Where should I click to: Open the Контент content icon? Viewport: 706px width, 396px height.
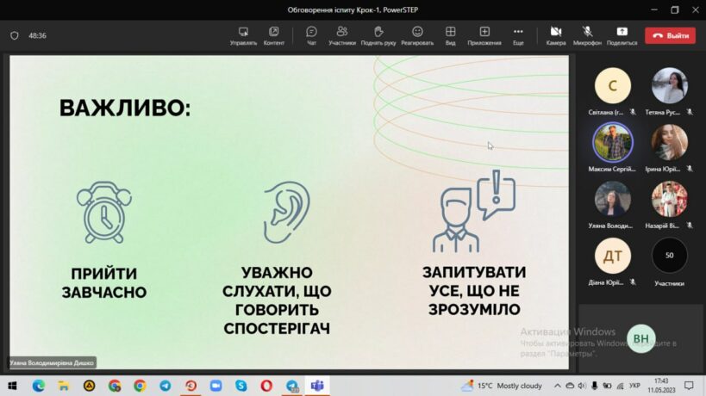coord(274,34)
